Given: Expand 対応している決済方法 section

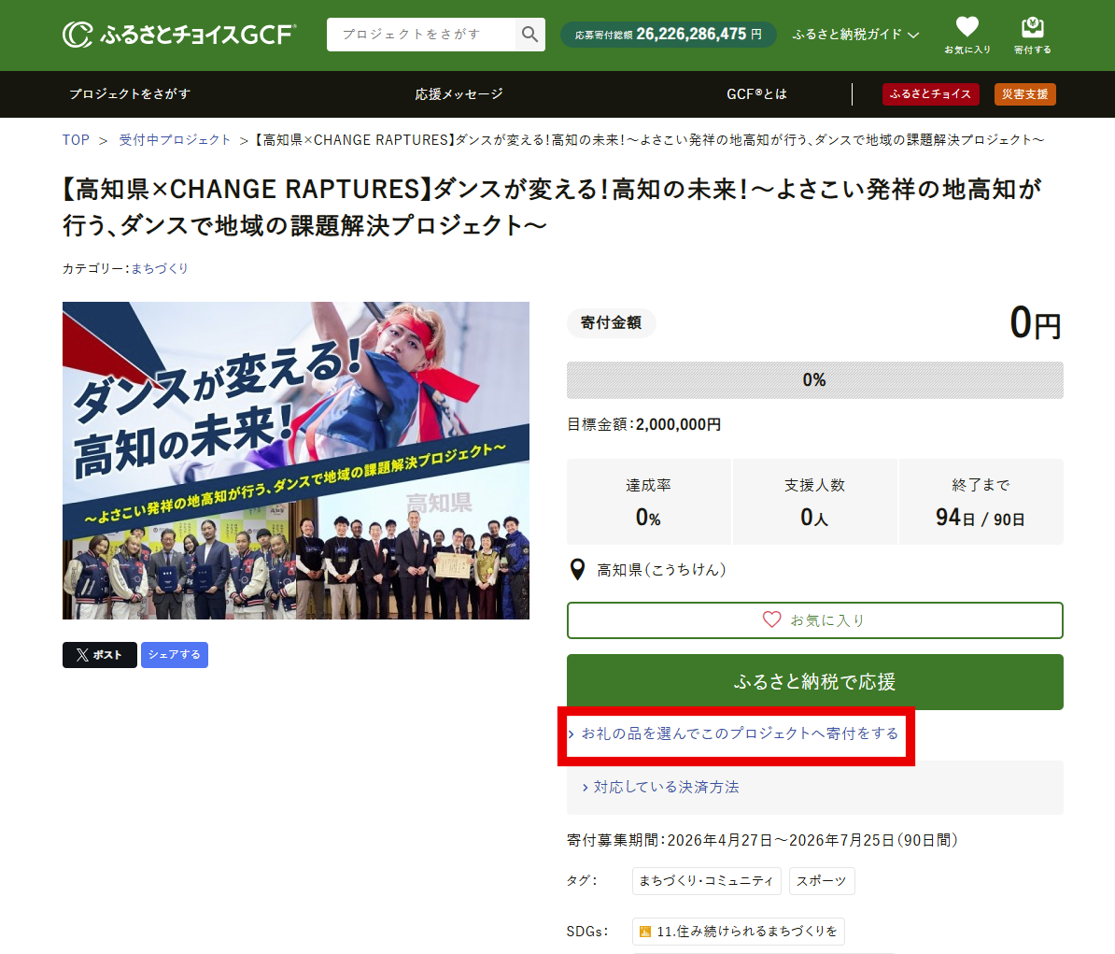Looking at the screenshot, I should click(x=660, y=787).
